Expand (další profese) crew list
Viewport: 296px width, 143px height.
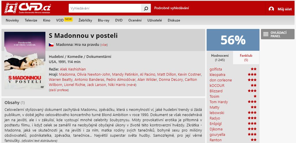(59, 90)
